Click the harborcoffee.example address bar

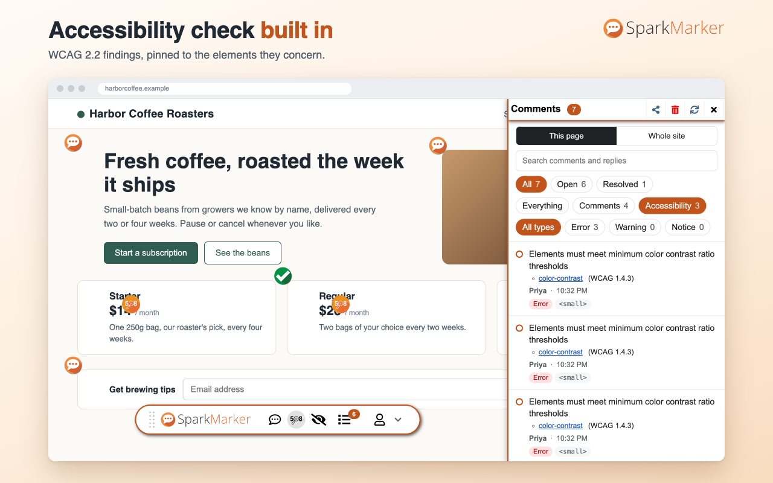pyautogui.click(x=225, y=89)
